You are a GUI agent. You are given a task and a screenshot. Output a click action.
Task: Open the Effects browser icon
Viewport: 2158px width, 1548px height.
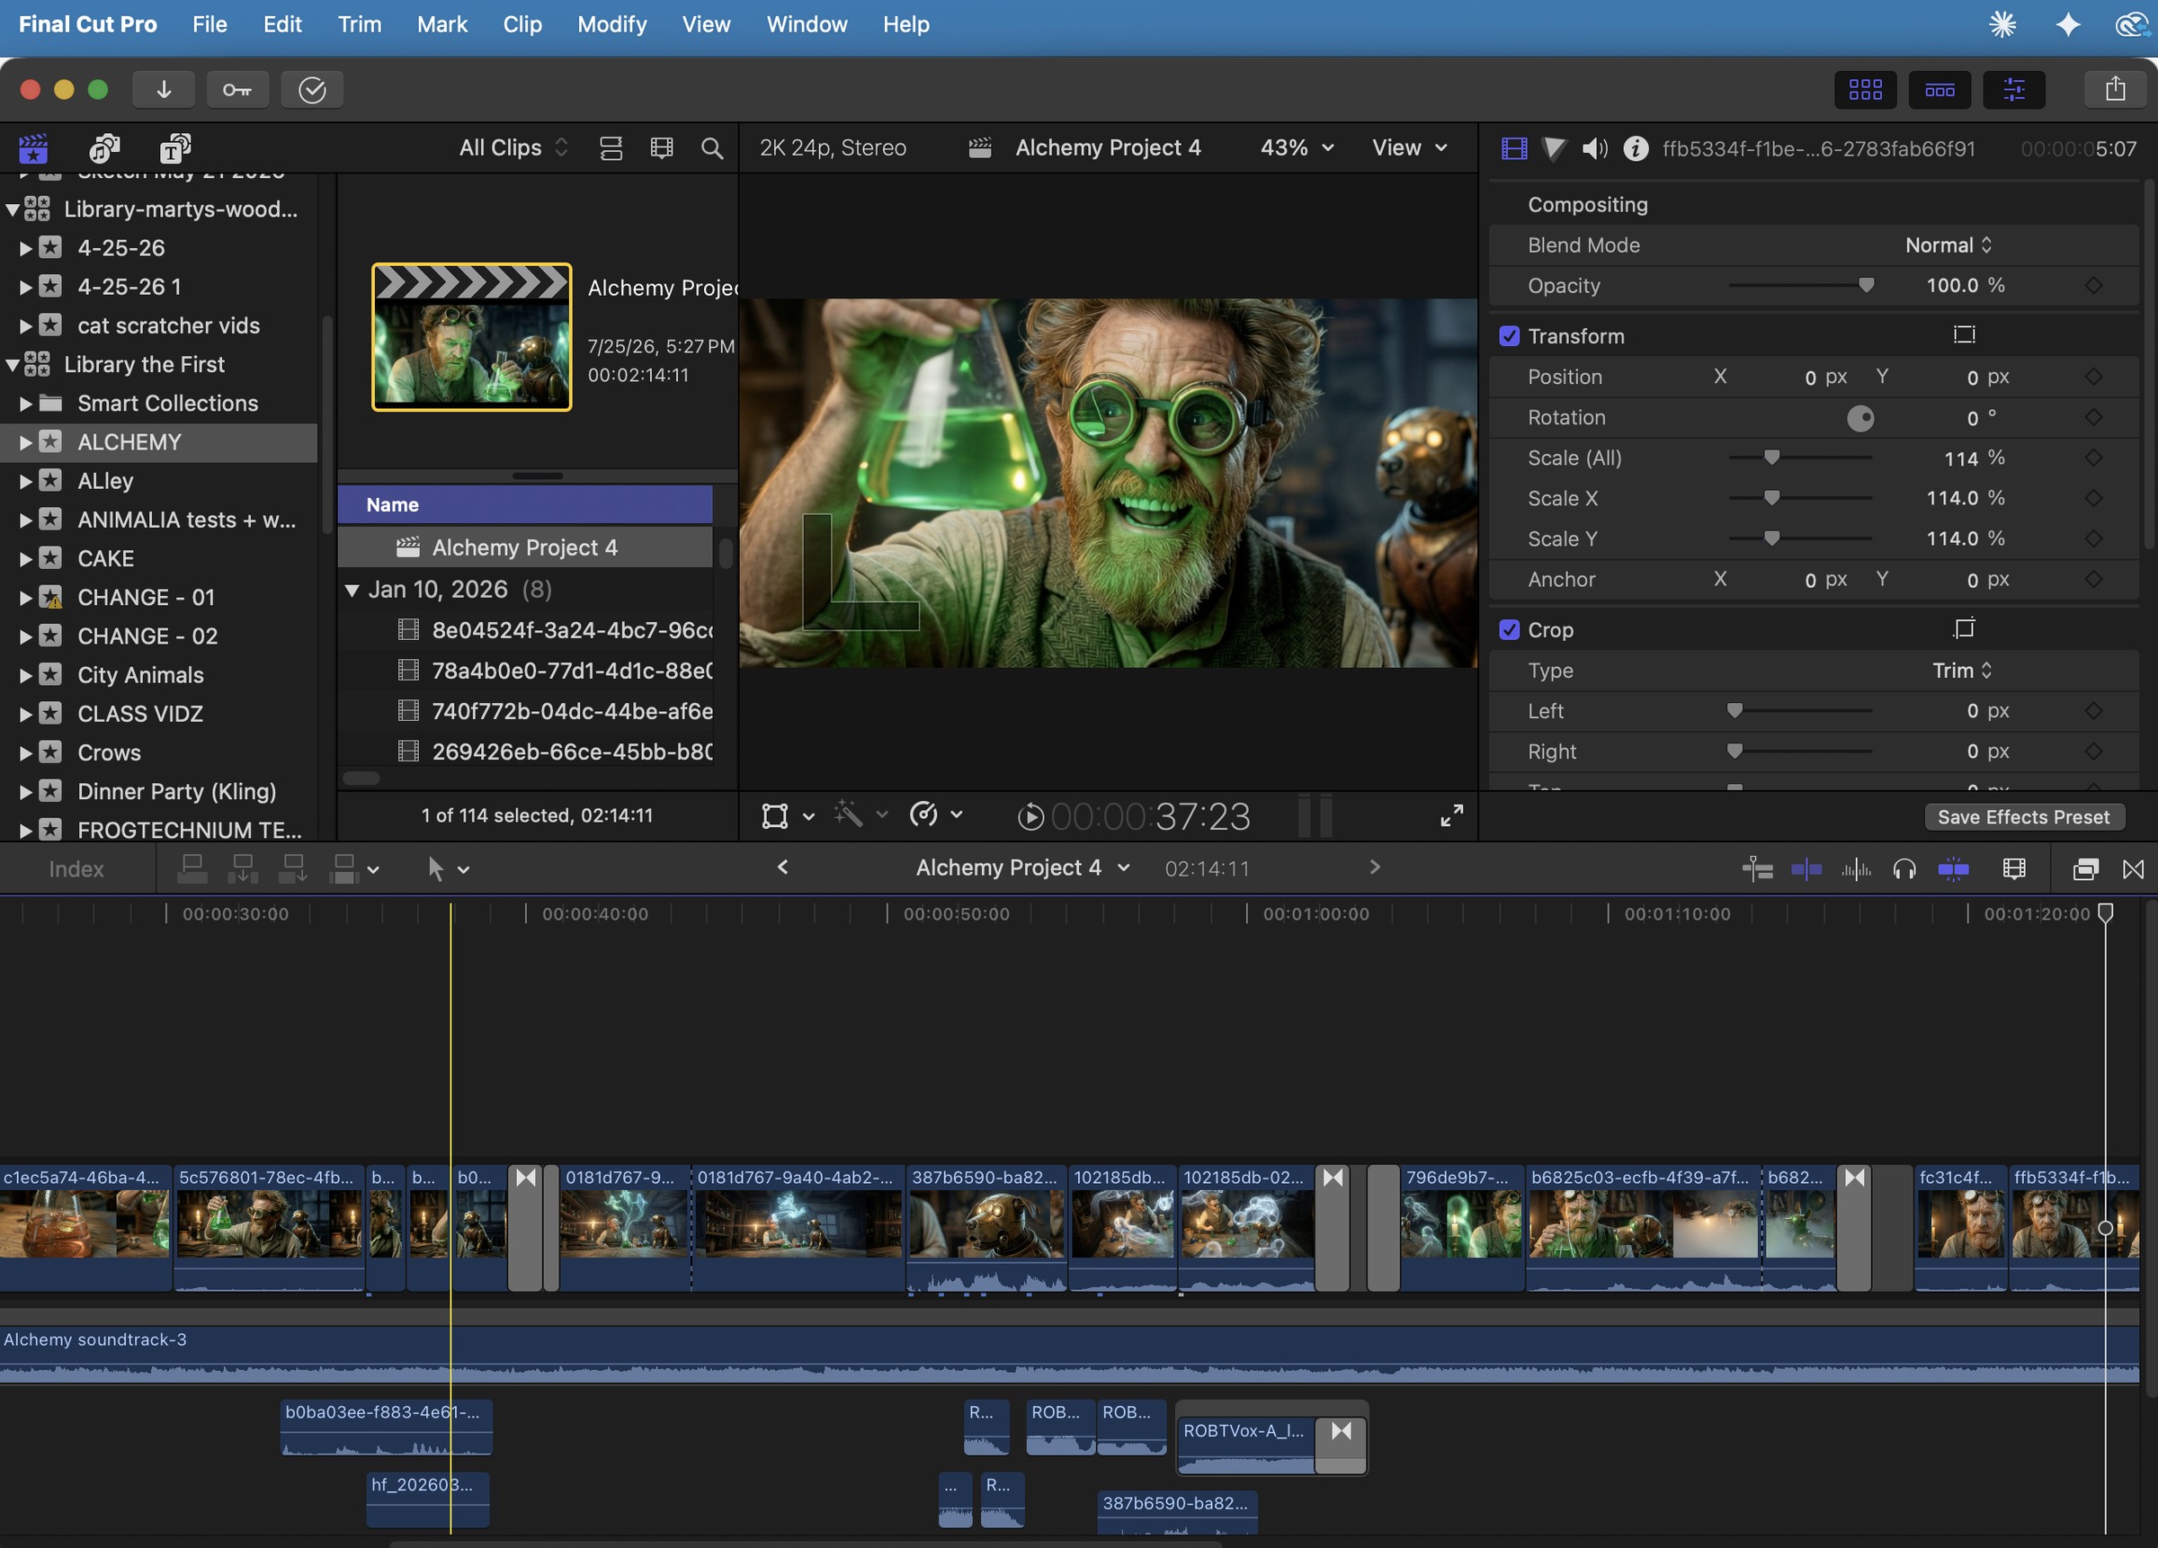click(x=2085, y=868)
